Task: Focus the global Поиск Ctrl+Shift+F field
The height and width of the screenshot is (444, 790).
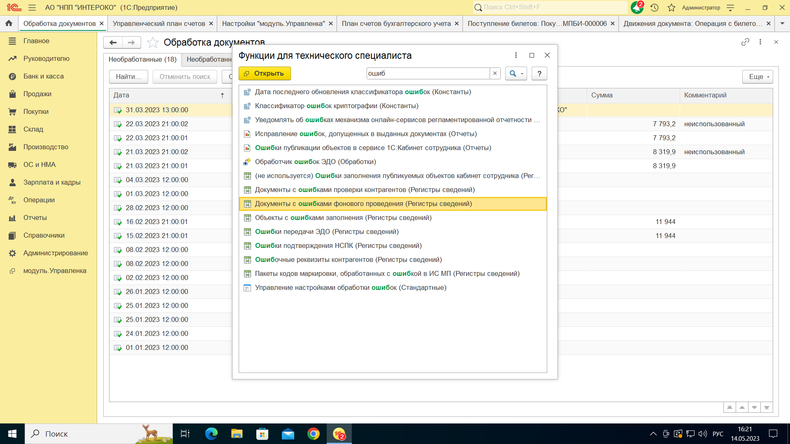Action: point(550,7)
